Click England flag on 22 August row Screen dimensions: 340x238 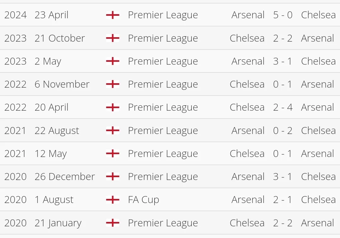pos(113,131)
